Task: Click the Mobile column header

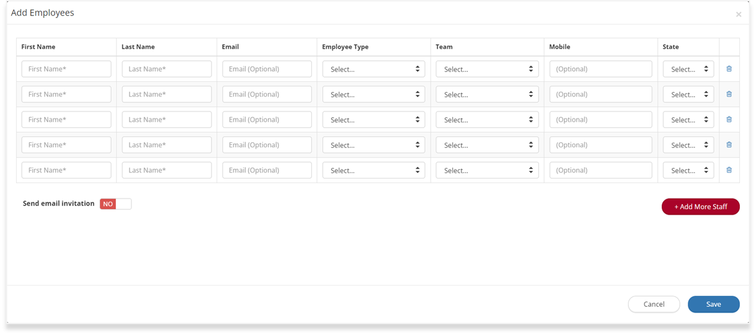Action: [560, 47]
